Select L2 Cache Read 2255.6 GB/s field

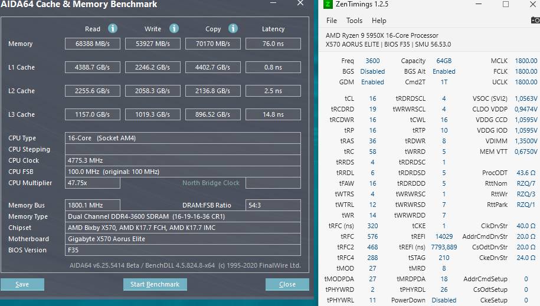coord(93,91)
